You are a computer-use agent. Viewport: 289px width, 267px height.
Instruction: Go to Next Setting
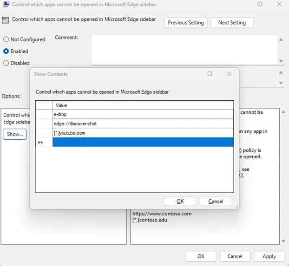[232, 23]
